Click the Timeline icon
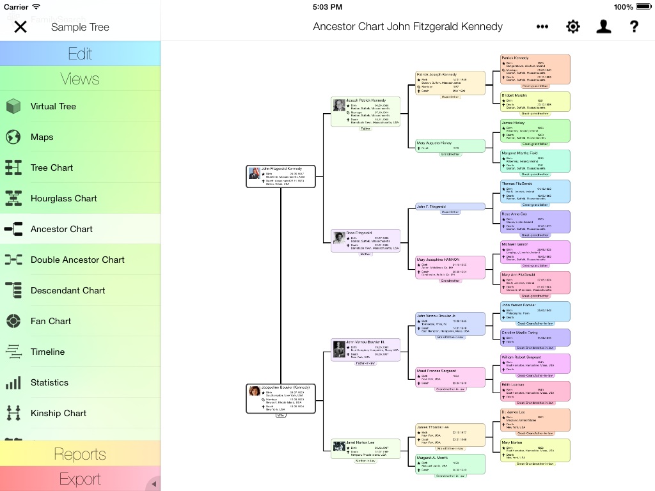This screenshot has width=655, height=491. pyautogui.click(x=13, y=352)
